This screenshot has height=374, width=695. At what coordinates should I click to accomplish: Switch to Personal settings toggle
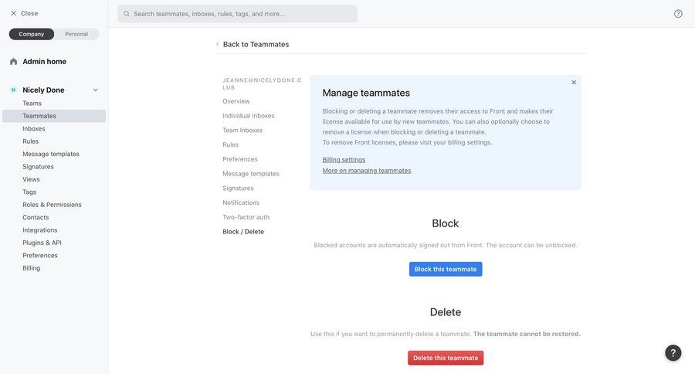[x=76, y=34]
